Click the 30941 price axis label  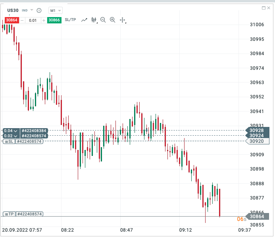257,111
